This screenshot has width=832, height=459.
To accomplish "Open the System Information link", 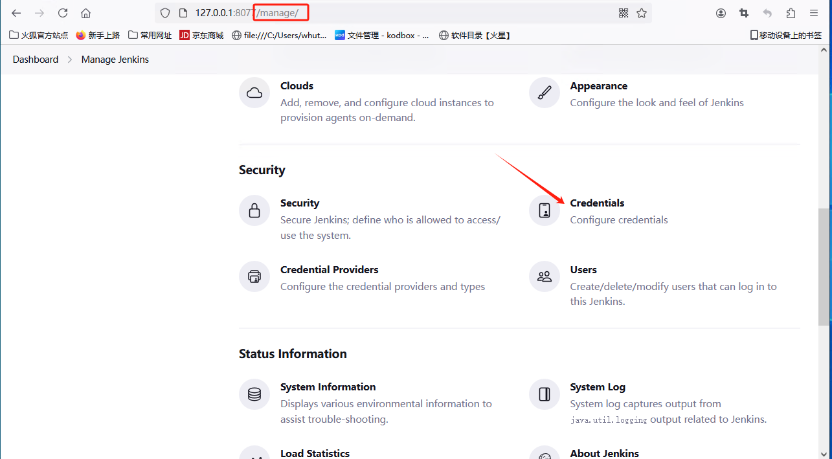I will 328,387.
